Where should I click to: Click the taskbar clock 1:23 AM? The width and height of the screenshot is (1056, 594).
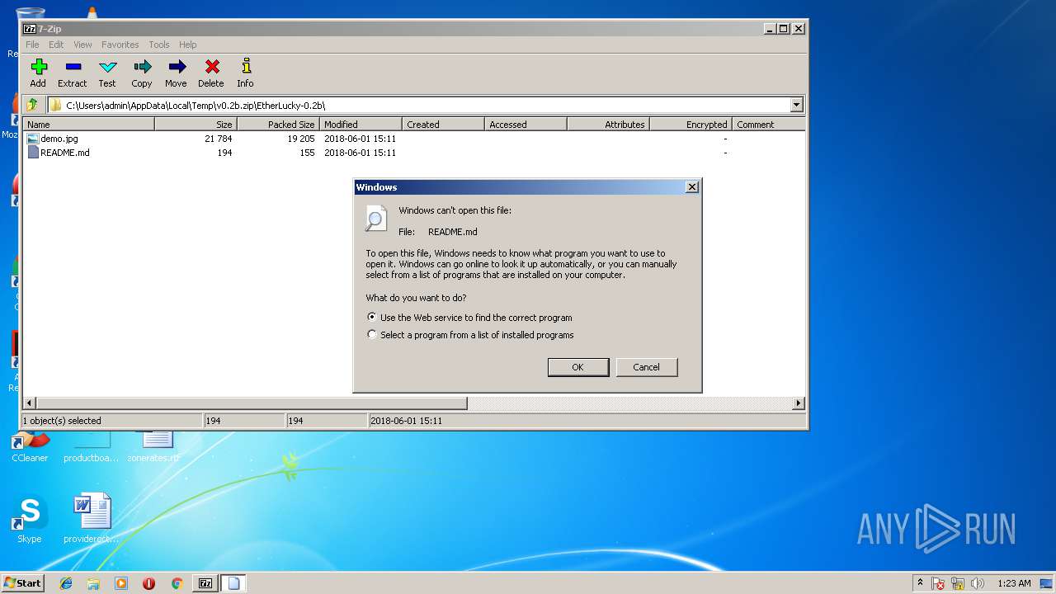coord(1014,583)
